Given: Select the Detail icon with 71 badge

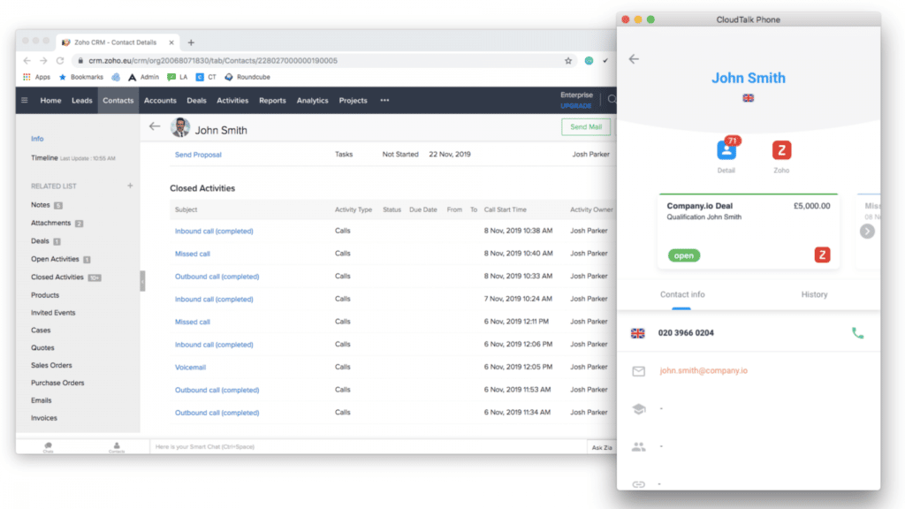Looking at the screenshot, I should [724, 148].
